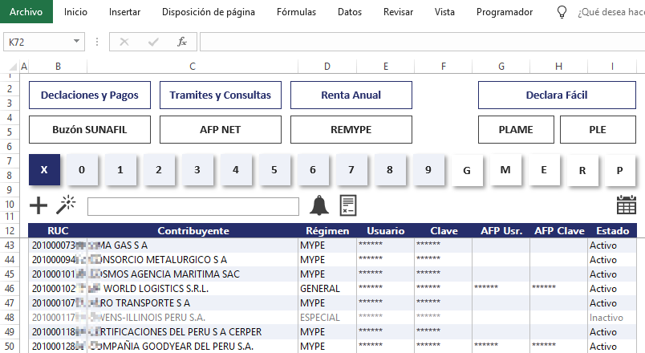Select the G regime filter button
The width and height of the screenshot is (645, 353).
467,170
